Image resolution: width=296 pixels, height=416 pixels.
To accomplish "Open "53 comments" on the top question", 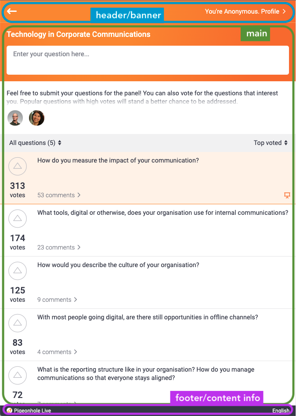I will coord(56,195).
